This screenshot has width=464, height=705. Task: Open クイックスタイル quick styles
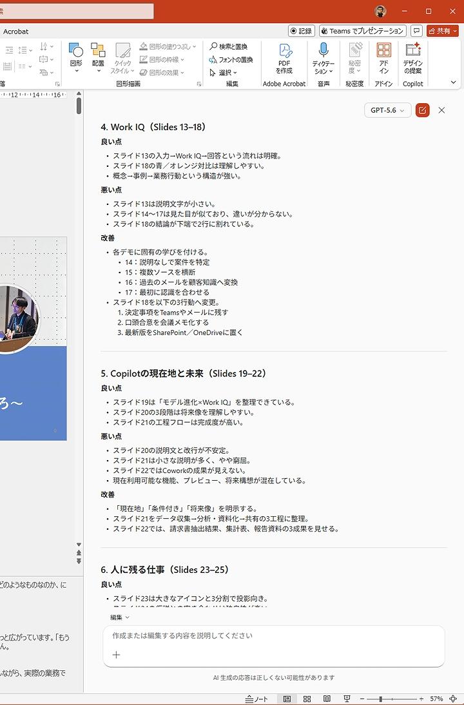tap(122, 59)
